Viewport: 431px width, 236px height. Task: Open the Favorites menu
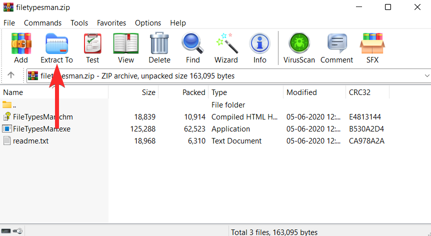click(x=111, y=23)
